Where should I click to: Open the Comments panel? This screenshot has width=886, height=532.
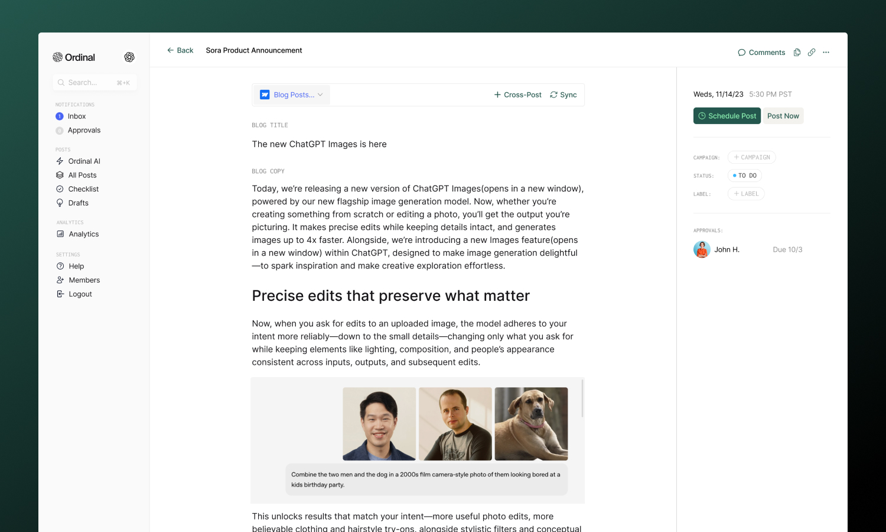tap(761, 53)
